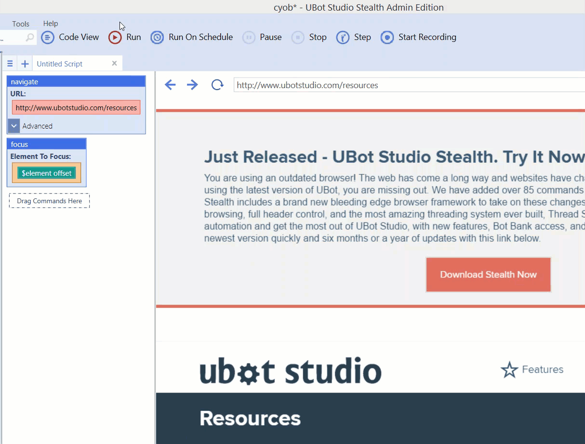Select the focus command header
The width and height of the screenshot is (585, 444).
pos(47,144)
